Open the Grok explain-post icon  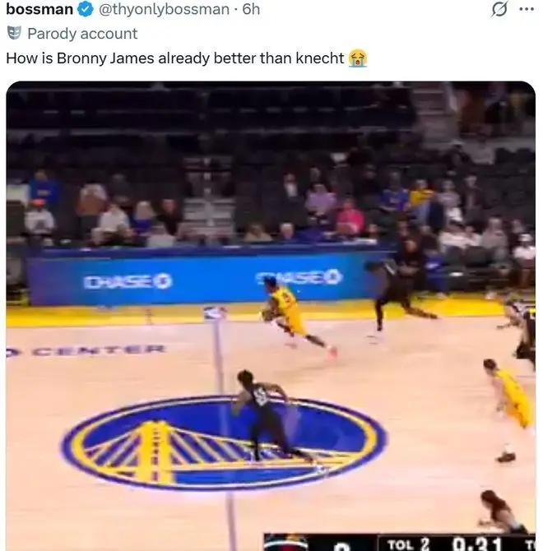499,10
